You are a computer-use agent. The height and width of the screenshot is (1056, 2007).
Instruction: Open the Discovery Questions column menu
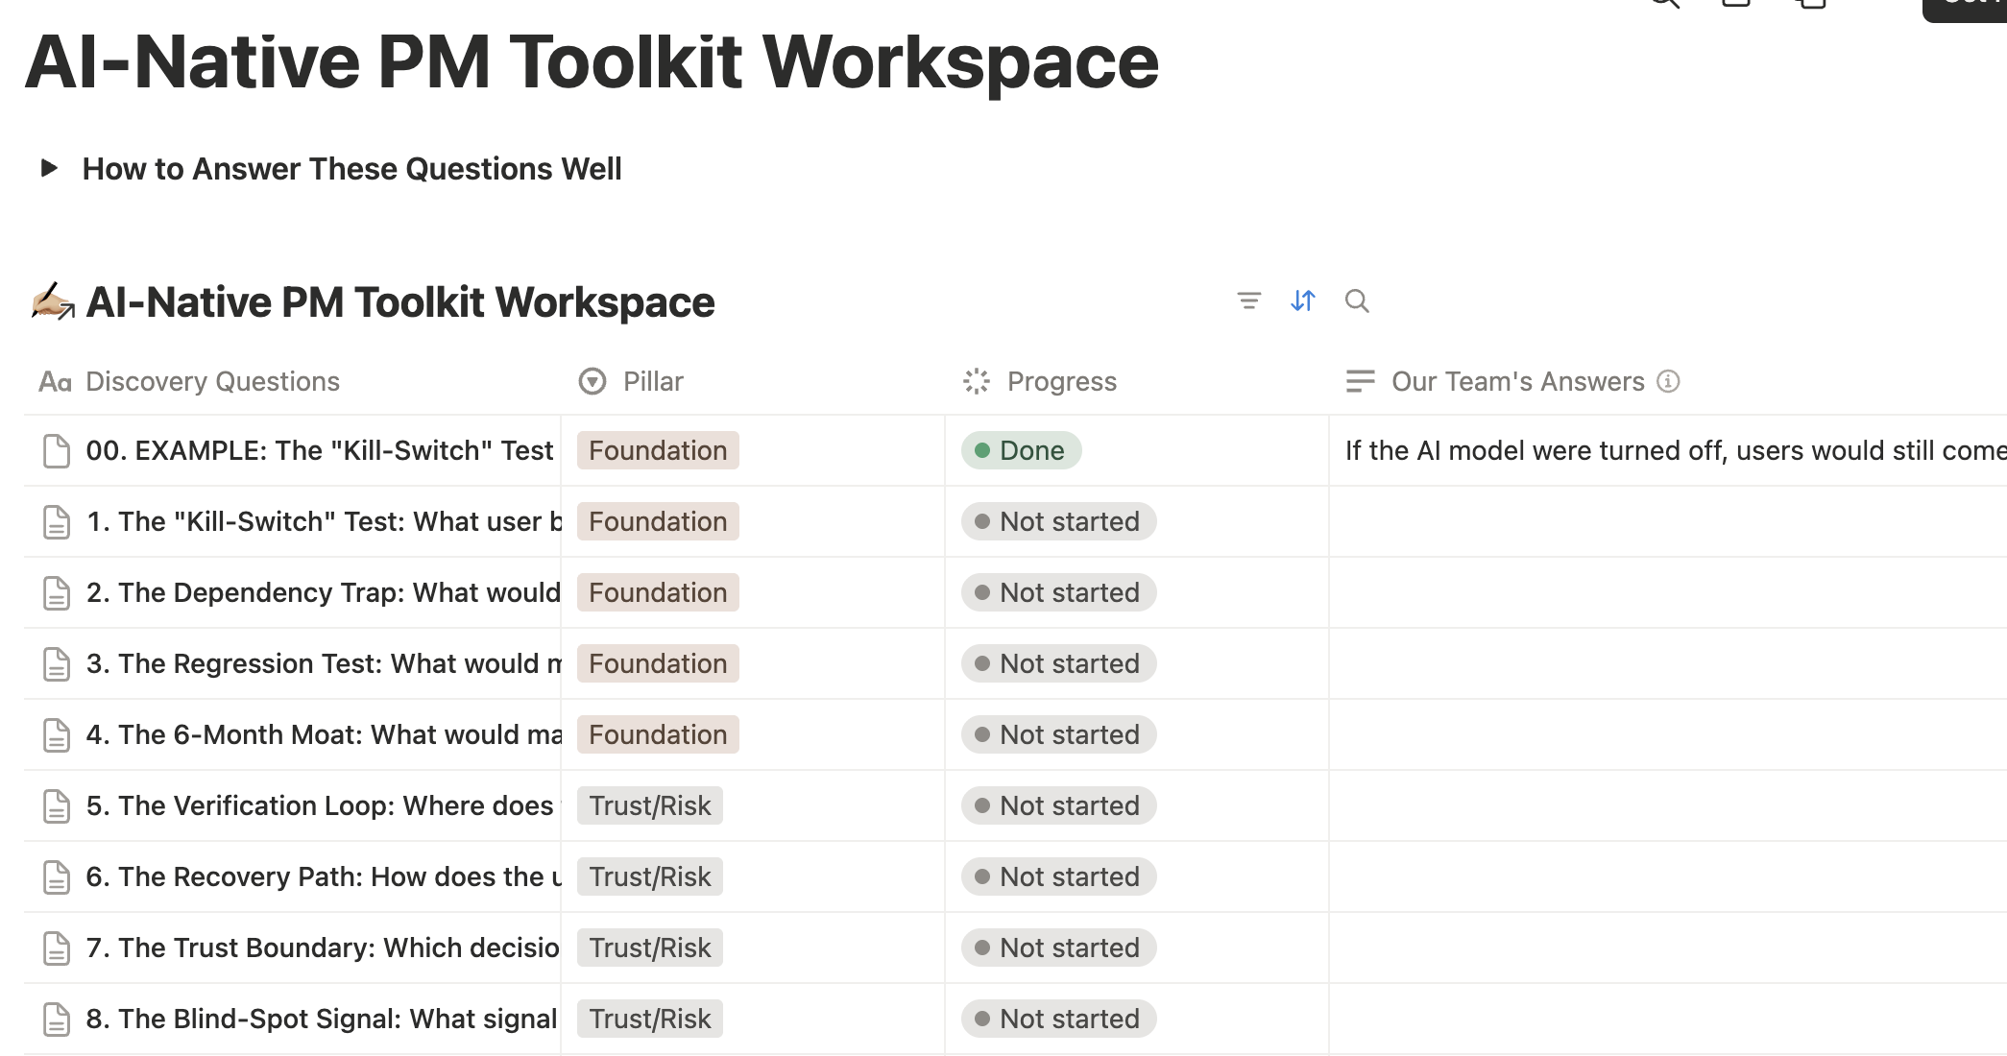click(x=211, y=381)
